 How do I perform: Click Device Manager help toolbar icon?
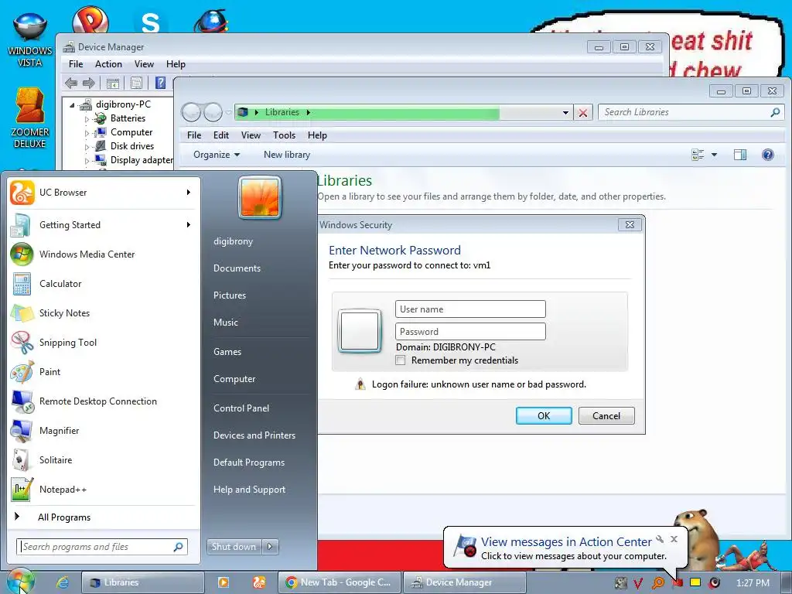tap(160, 83)
